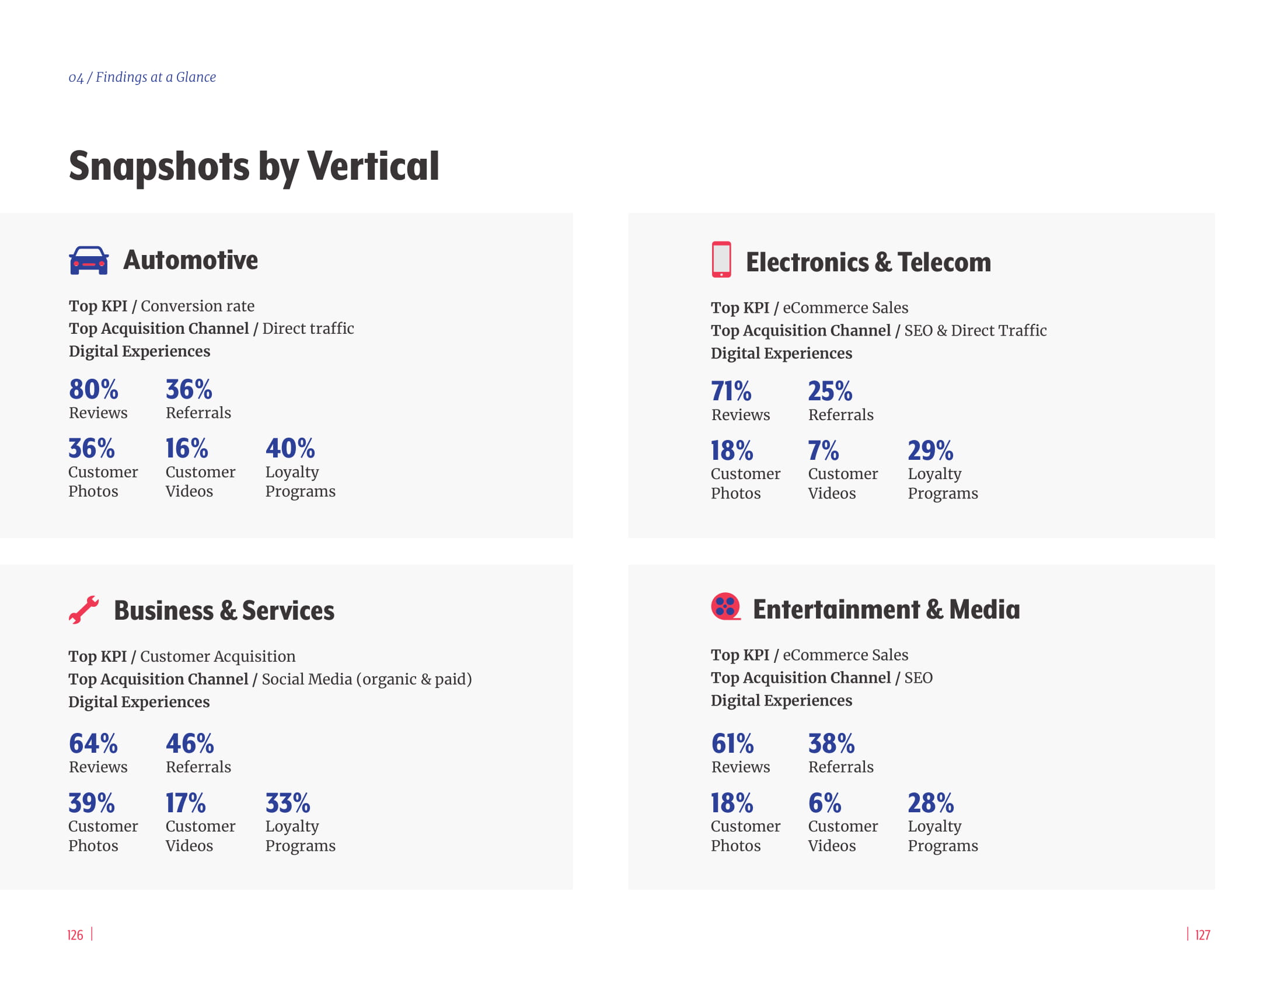
Task: Click the blue car icon beside Automotive
Action: coord(89,260)
